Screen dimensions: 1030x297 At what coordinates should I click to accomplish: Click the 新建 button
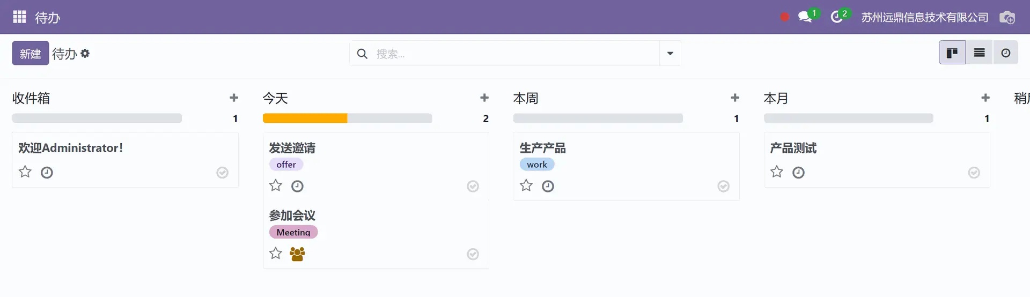(31, 53)
